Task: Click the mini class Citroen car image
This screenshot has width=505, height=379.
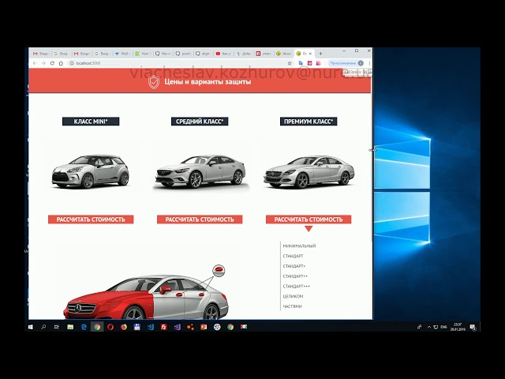Action: point(91,171)
